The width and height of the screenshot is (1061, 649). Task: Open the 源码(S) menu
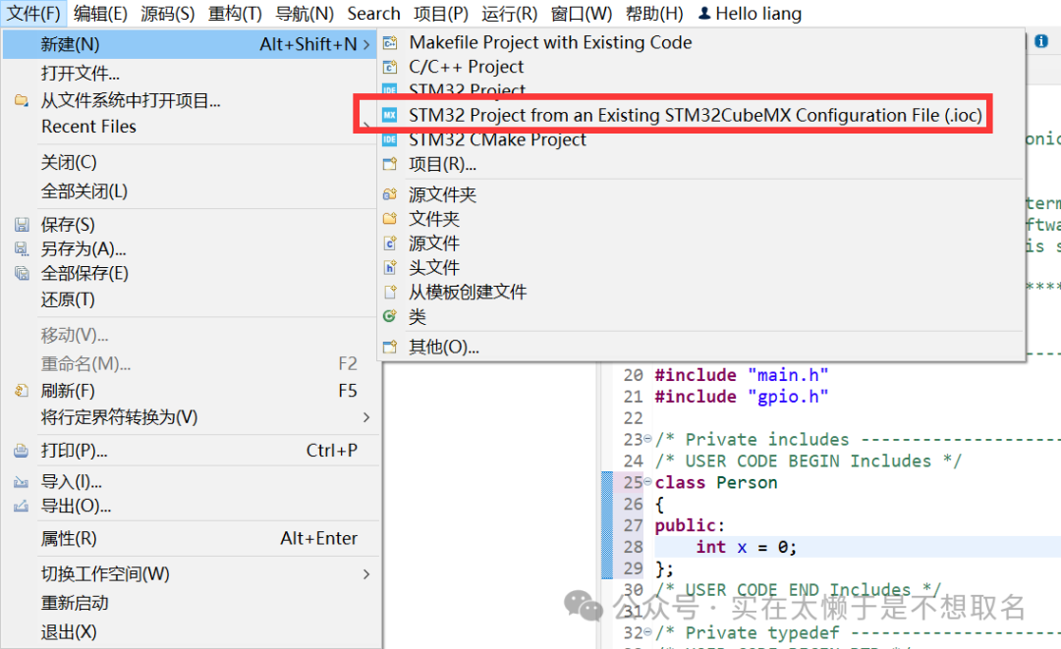tap(168, 14)
